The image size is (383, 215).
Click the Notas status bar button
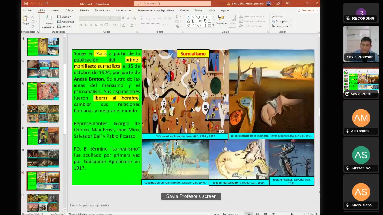pyautogui.click(x=214, y=214)
